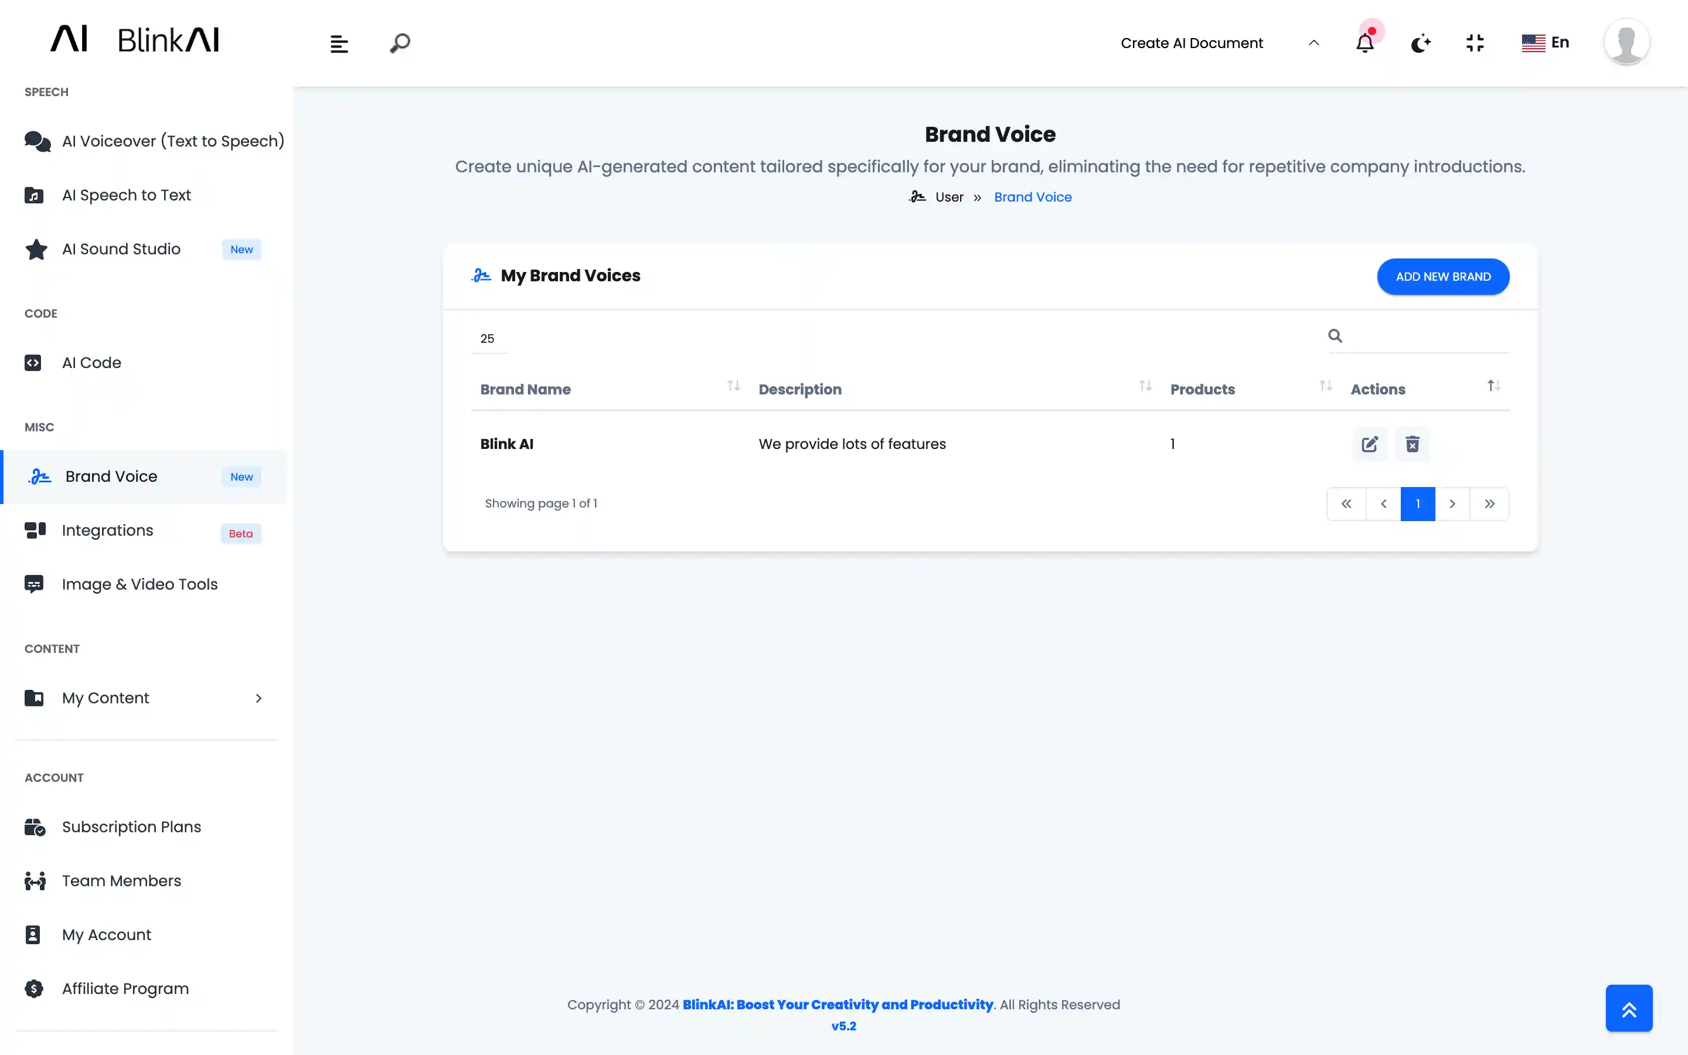
Task: Follow the Brand Voice breadcrumb link
Action: point(1032,197)
